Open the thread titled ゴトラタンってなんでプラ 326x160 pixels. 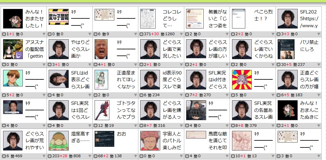pyautogui.click(x=126, y=110)
